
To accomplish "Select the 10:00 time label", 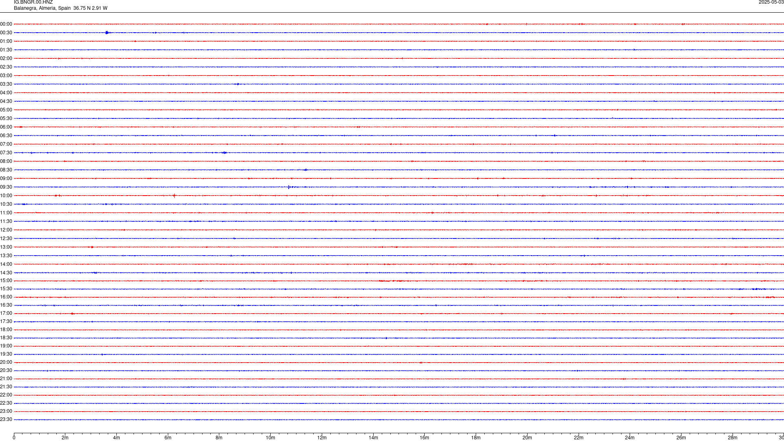I will 6,196.
